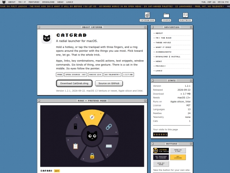Collapse the Ring Pretend Mode window via zoom box
Viewport: 230px width, 173px height.
(145, 101)
